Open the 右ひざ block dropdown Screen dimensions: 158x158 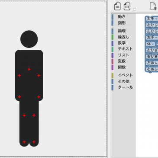152,56
